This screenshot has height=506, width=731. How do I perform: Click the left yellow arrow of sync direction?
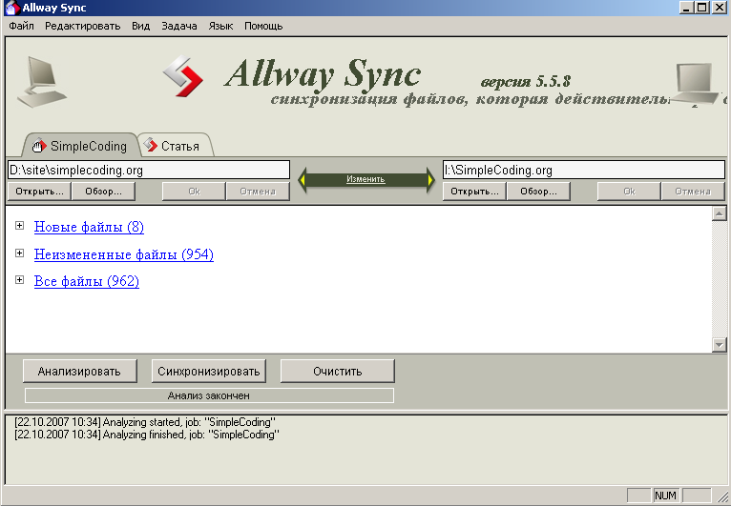pos(303,180)
